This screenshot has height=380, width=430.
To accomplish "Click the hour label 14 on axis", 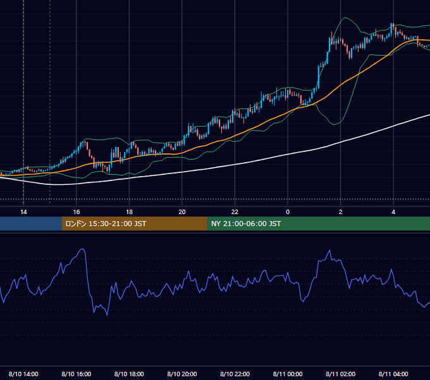I will (x=23, y=212).
